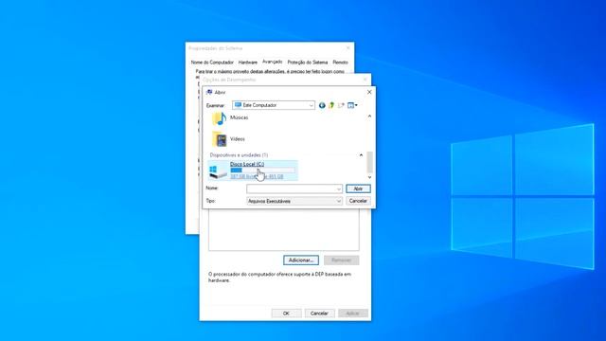Click OK in Opções de Desempenho
The height and width of the screenshot is (341, 606).
pyautogui.click(x=286, y=314)
